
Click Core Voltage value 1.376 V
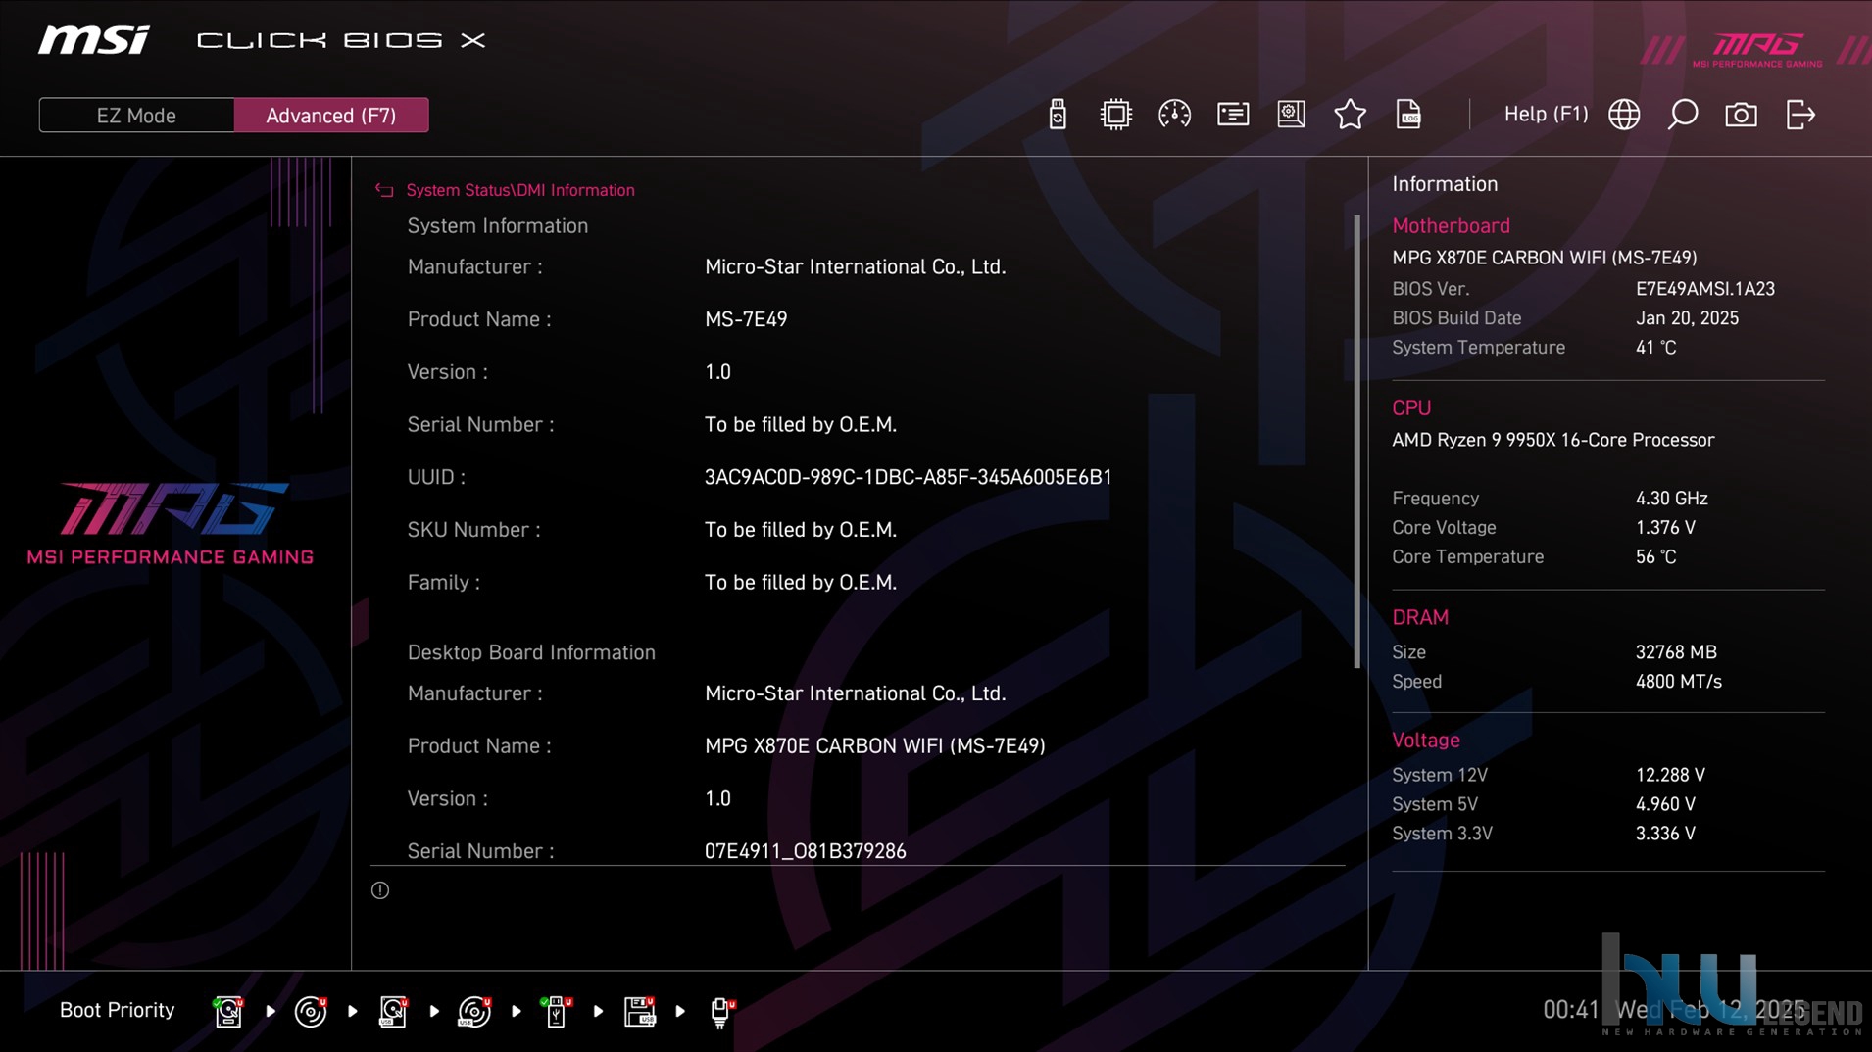click(x=1665, y=528)
